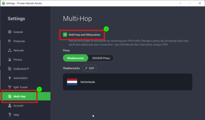The width and height of the screenshot is (205, 120).
Task: Click the Netherlands flag thumbnail
Action: click(x=72, y=82)
